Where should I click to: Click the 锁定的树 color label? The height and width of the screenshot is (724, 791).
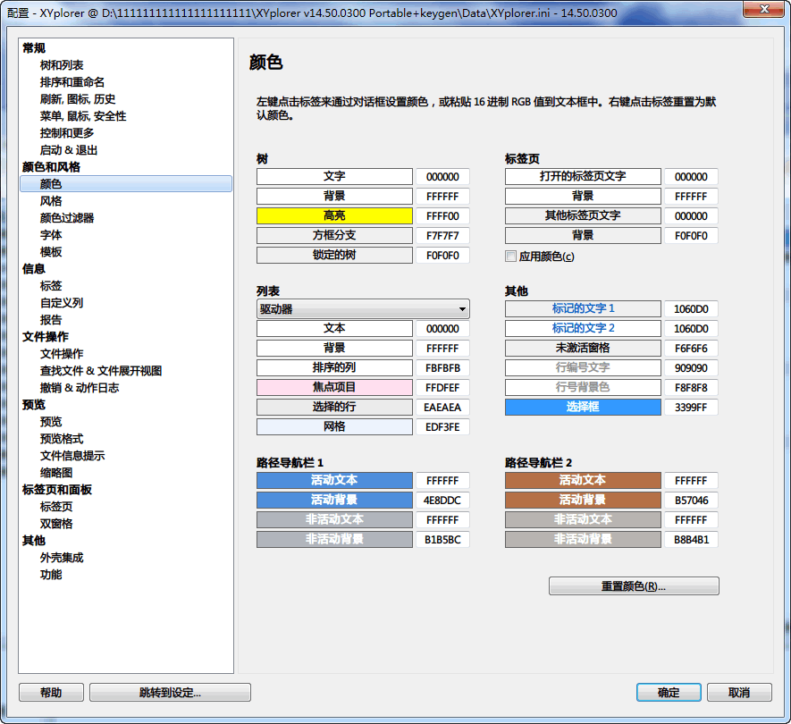(334, 255)
